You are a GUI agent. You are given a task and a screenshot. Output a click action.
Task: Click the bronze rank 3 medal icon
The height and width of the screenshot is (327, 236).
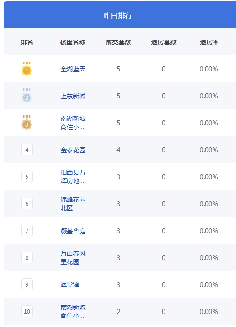[x=27, y=123]
